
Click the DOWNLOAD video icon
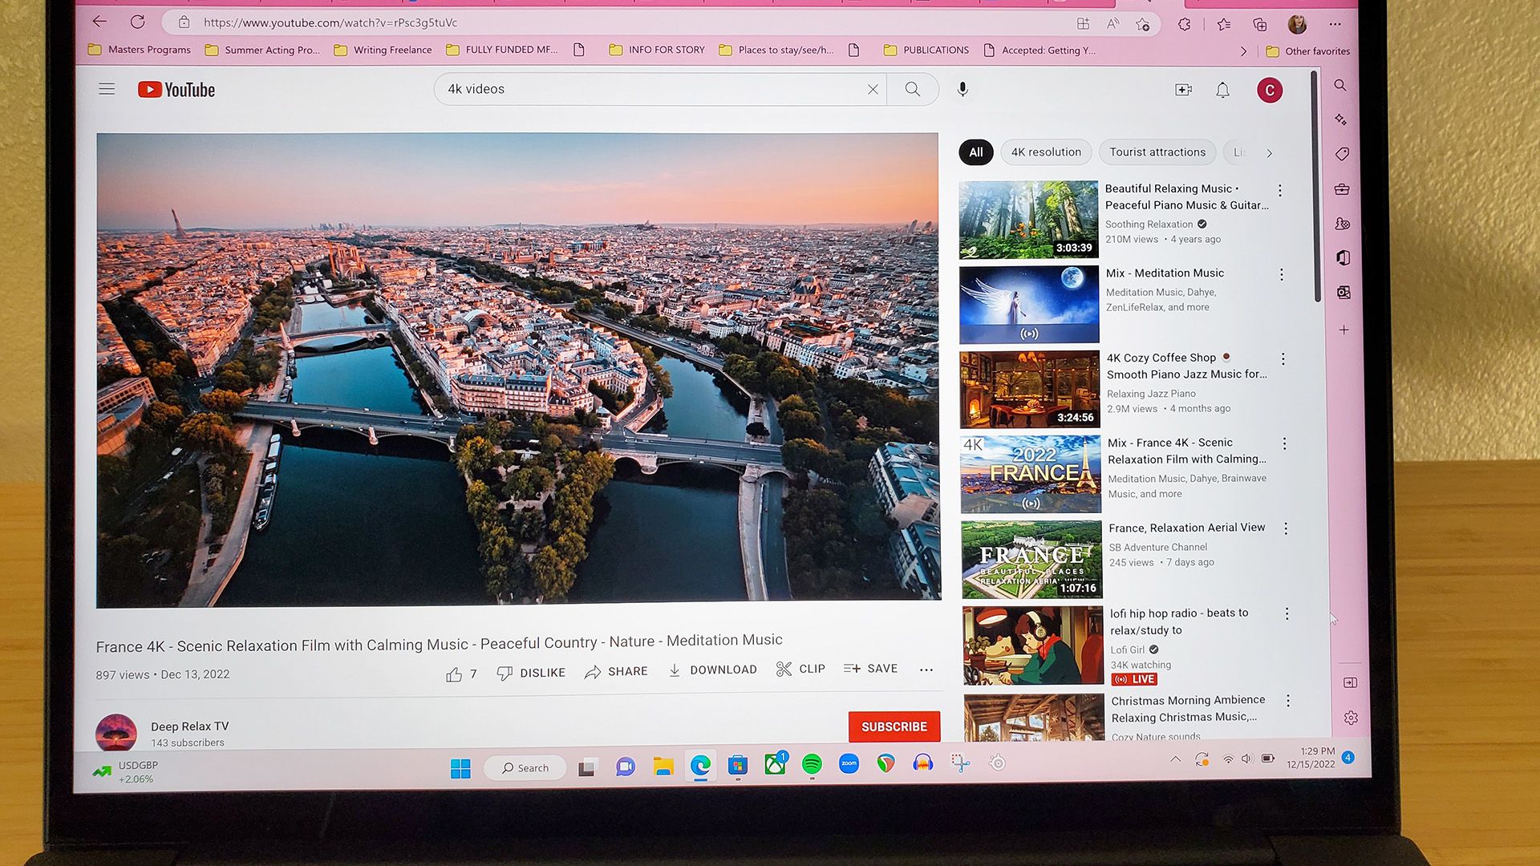pos(674,670)
